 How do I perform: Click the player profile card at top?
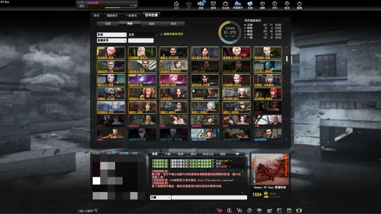107,5
